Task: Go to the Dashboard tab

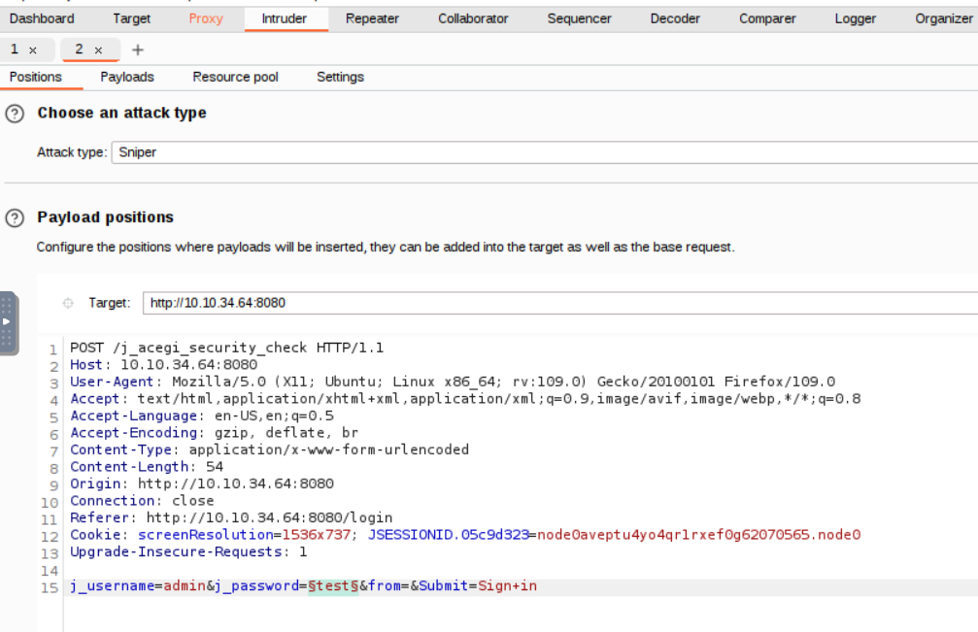Action: [42, 18]
